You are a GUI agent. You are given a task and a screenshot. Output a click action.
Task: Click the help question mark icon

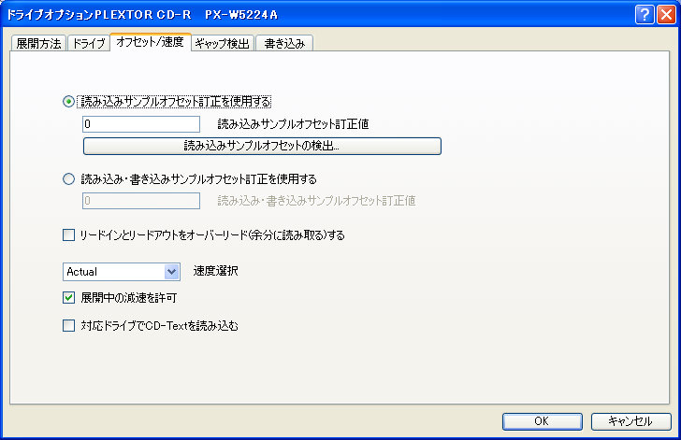(x=644, y=14)
